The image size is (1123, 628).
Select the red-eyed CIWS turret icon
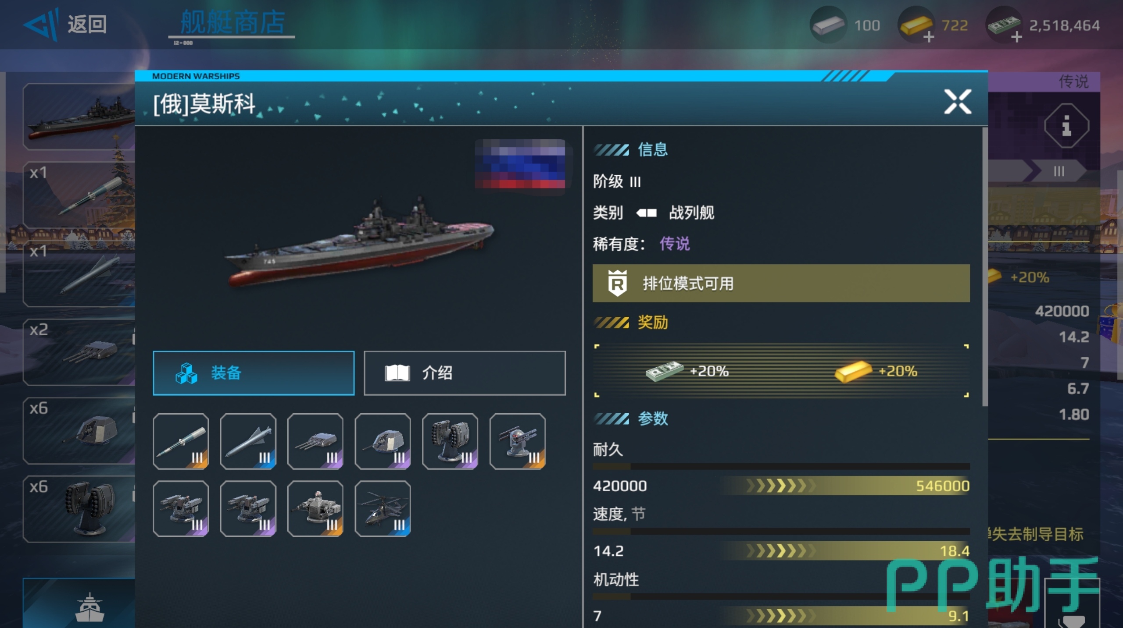pyautogui.click(x=518, y=441)
